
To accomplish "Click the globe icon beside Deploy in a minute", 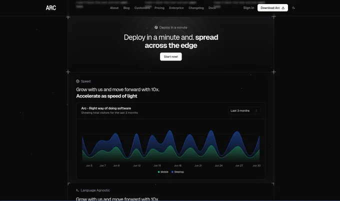I will (156, 27).
